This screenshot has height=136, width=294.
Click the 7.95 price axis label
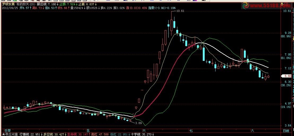tap(288, 55)
